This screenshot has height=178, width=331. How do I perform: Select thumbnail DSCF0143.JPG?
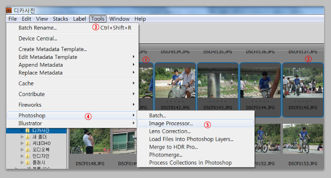tap(217, 83)
